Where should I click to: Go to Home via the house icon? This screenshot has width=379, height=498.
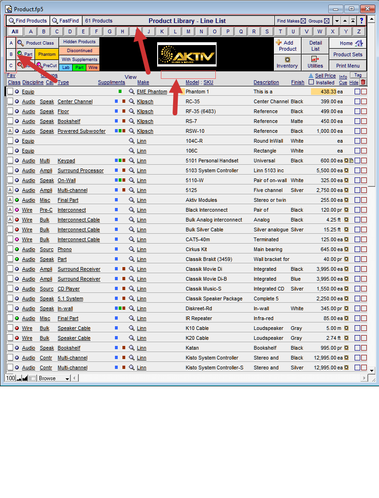point(359,43)
